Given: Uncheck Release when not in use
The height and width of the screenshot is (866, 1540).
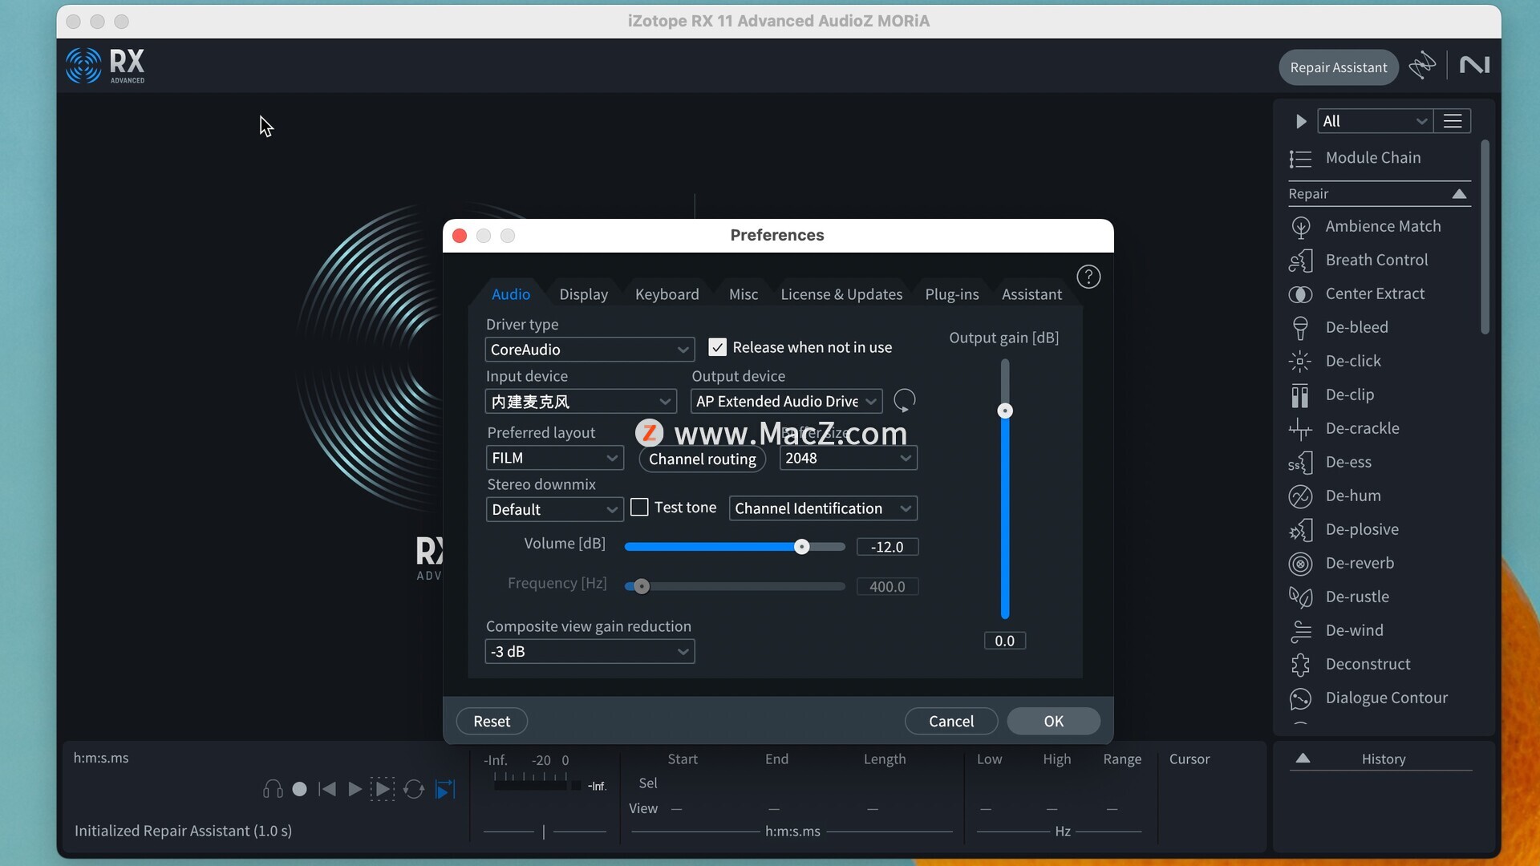Looking at the screenshot, I should click(x=717, y=347).
